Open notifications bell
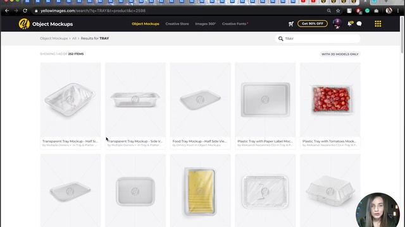This screenshot has width=405, height=227. [350, 24]
